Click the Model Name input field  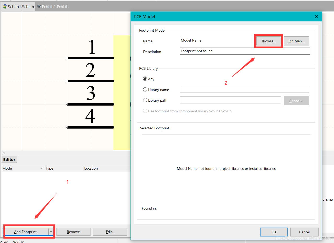tap(217, 40)
